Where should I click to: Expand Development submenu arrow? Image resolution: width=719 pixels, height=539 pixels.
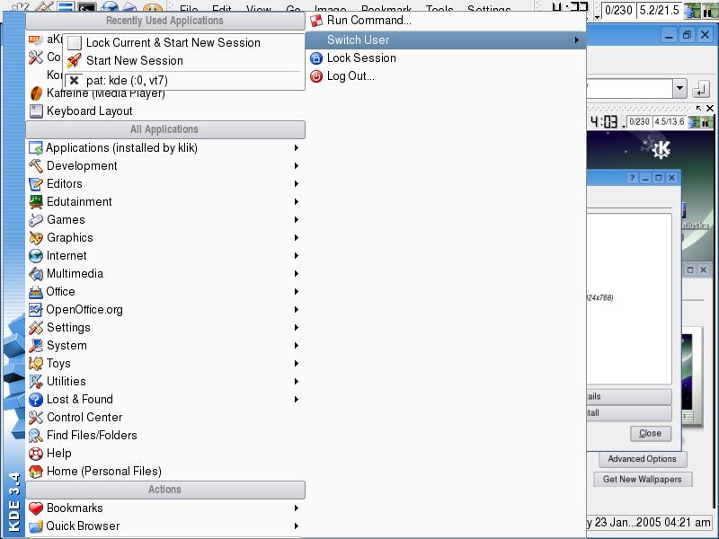tap(297, 166)
